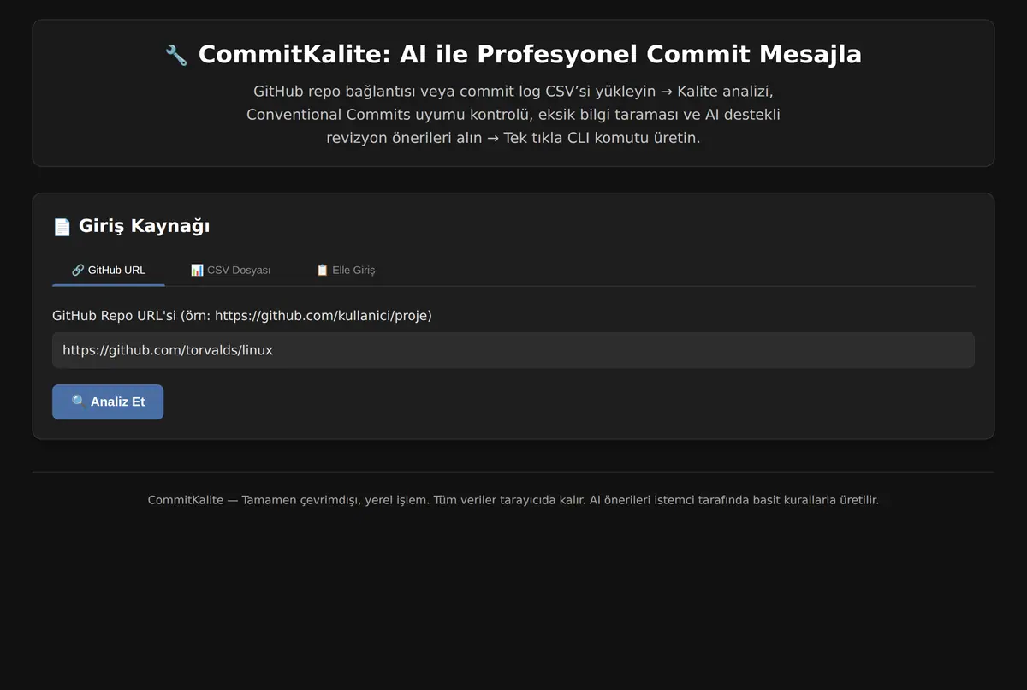Open the CSV Dosyası tab
This screenshot has height=690, width=1027.
pos(230,270)
